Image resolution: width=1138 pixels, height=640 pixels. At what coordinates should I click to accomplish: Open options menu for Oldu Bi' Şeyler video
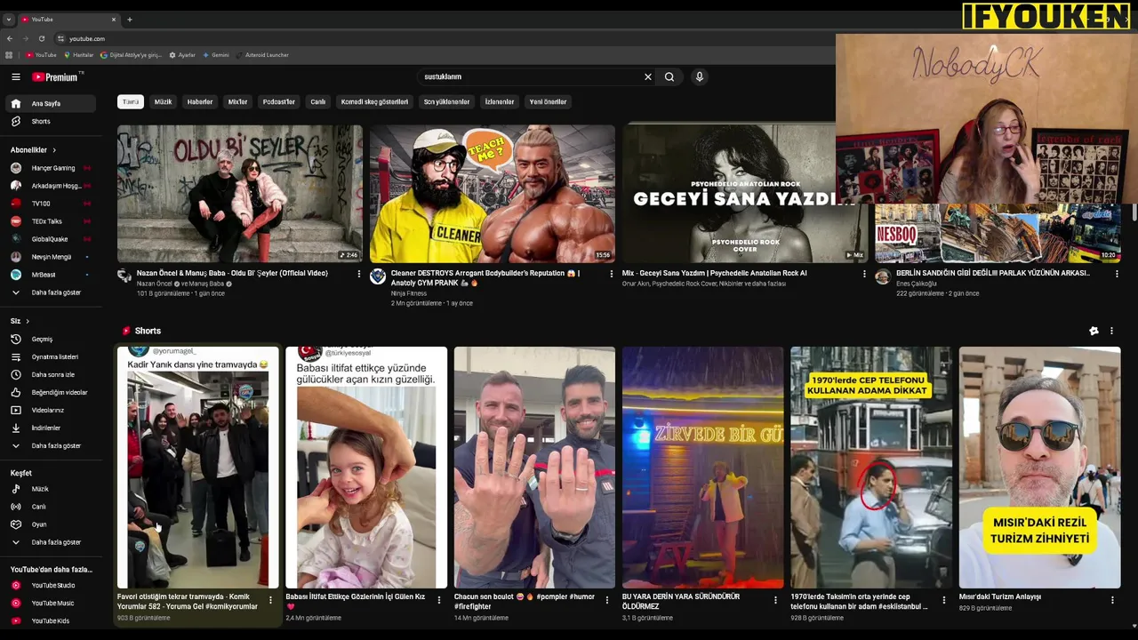click(359, 274)
